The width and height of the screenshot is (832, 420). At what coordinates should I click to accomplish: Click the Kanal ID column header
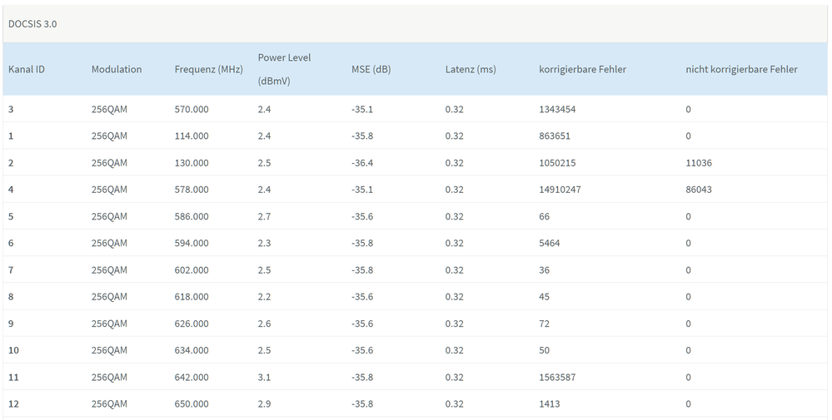27,69
